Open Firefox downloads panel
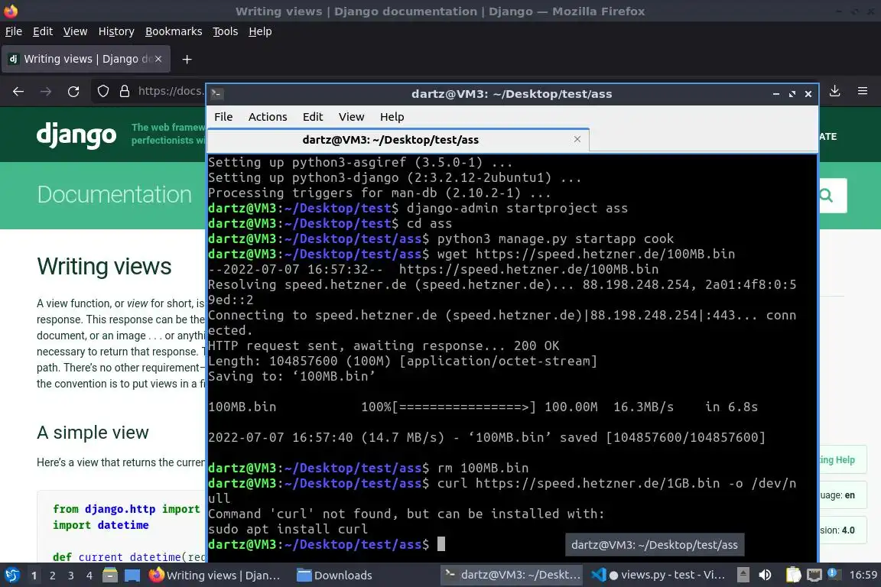Viewport: 881px width, 587px height. click(x=835, y=91)
